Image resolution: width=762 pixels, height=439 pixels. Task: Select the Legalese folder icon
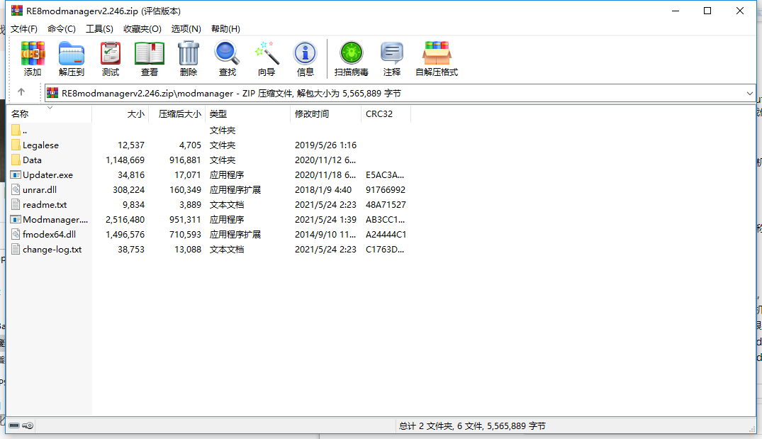(x=16, y=145)
